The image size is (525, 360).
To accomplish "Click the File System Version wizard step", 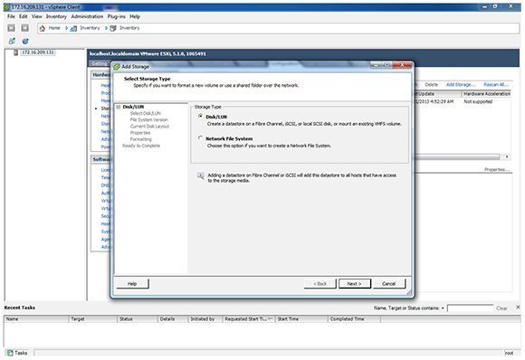I will point(149,119).
